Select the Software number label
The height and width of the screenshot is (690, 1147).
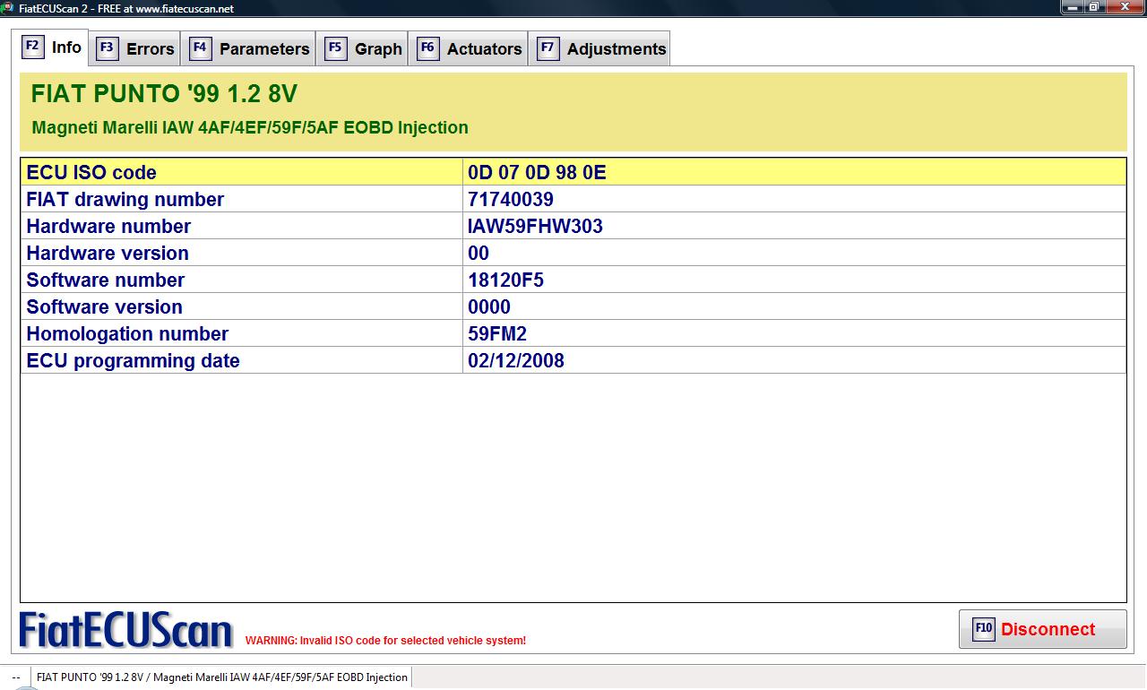coord(106,280)
